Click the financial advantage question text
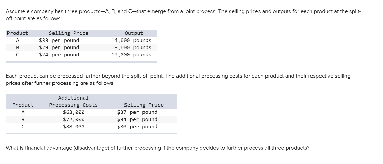 point(157,148)
